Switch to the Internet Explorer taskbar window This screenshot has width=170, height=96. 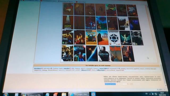click(79, 94)
